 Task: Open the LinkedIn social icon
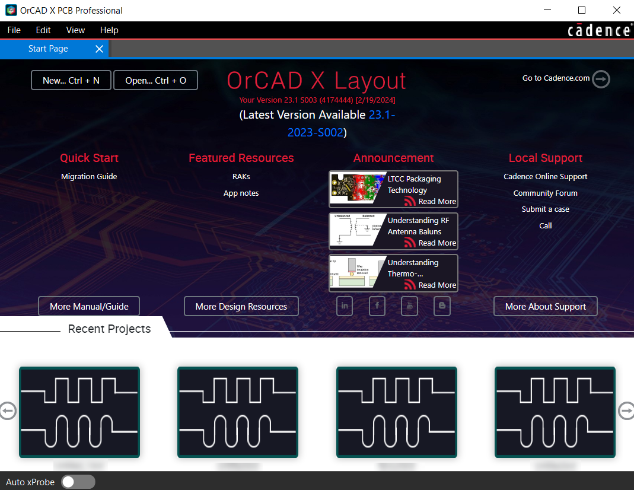345,306
